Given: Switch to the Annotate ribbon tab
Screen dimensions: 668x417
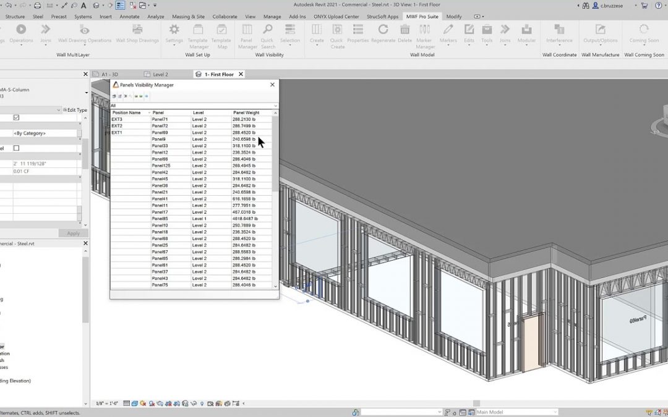Looking at the screenshot, I should coord(129,17).
